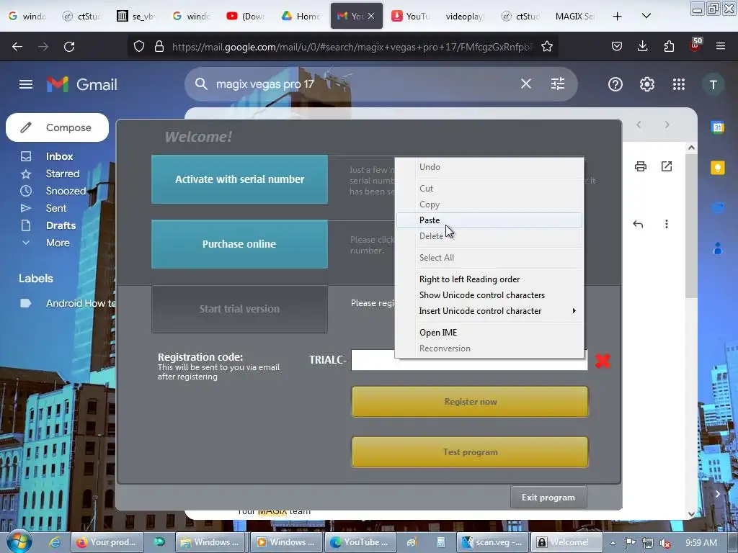Open the Sent folder
Viewport: 738px width, 553px height.
pos(56,208)
